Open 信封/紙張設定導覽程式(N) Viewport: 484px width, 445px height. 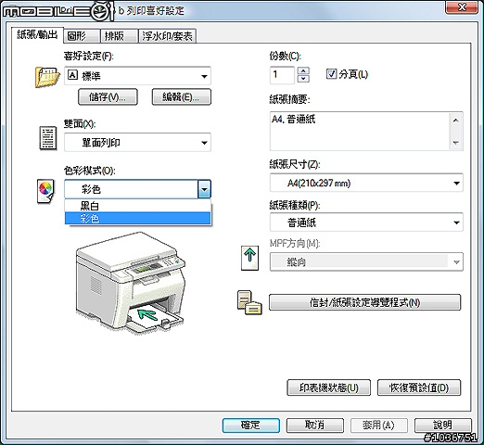click(365, 302)
